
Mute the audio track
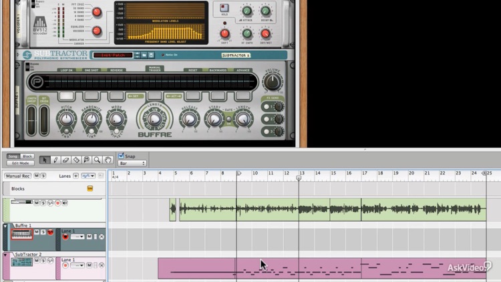pyautogui.click(x=37, y=203)
